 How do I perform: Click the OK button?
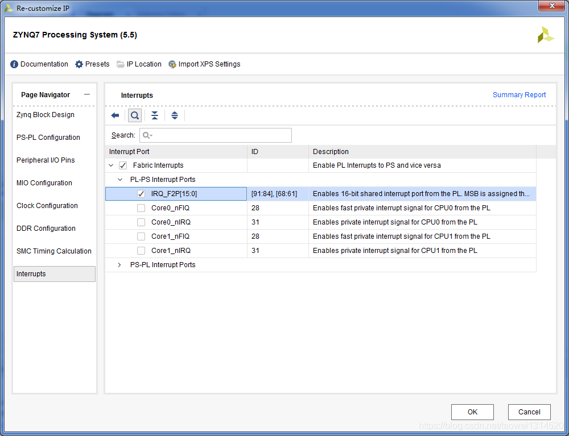(472, 412)
